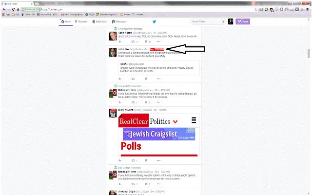Viewport: 312px width, 195px height.
Task: Go back using the browser back arrow
Action: pyautogui.click(x=4, y=9)
